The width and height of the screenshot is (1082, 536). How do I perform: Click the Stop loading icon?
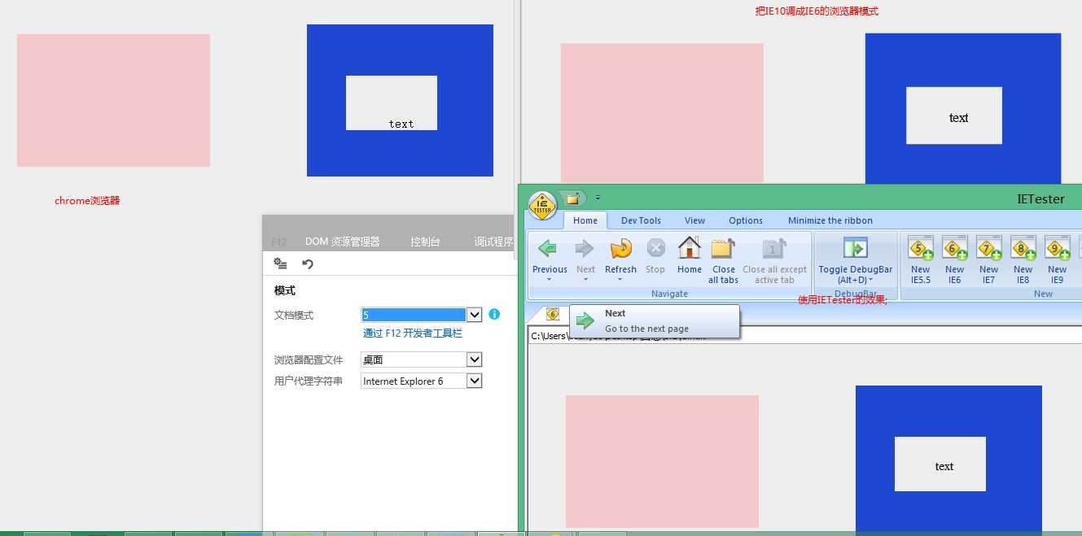[x=655, y=249]
